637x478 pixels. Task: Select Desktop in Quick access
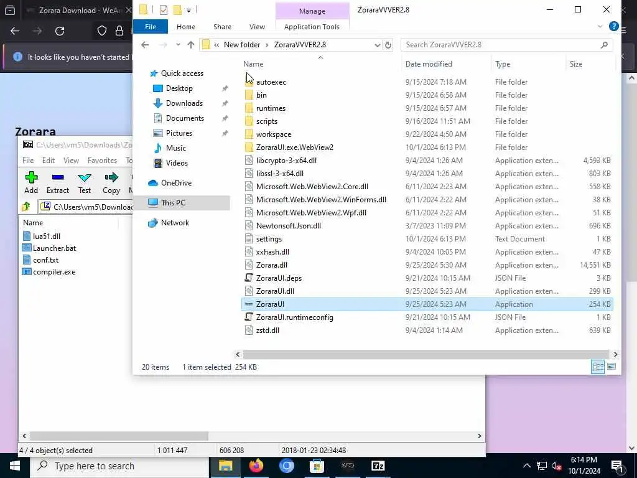(179, 88)
